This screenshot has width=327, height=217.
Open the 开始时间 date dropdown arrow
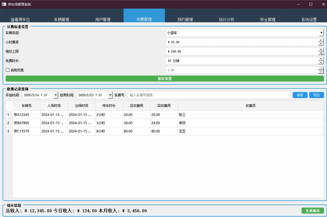(56, 95)
